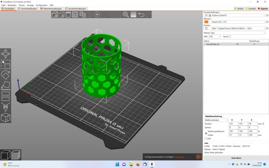Switch to Experte mode
The image size is (269, 168).
pyautogui.click(x=263, y=9)
